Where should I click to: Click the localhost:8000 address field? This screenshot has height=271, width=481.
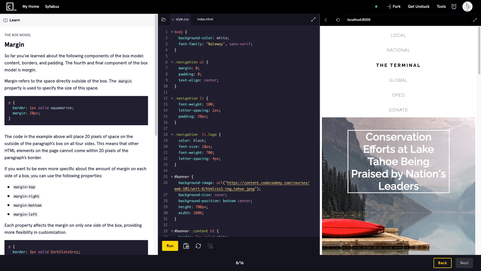405,20
